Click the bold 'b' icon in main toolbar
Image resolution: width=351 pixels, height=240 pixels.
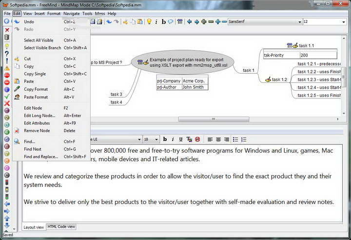163,22
